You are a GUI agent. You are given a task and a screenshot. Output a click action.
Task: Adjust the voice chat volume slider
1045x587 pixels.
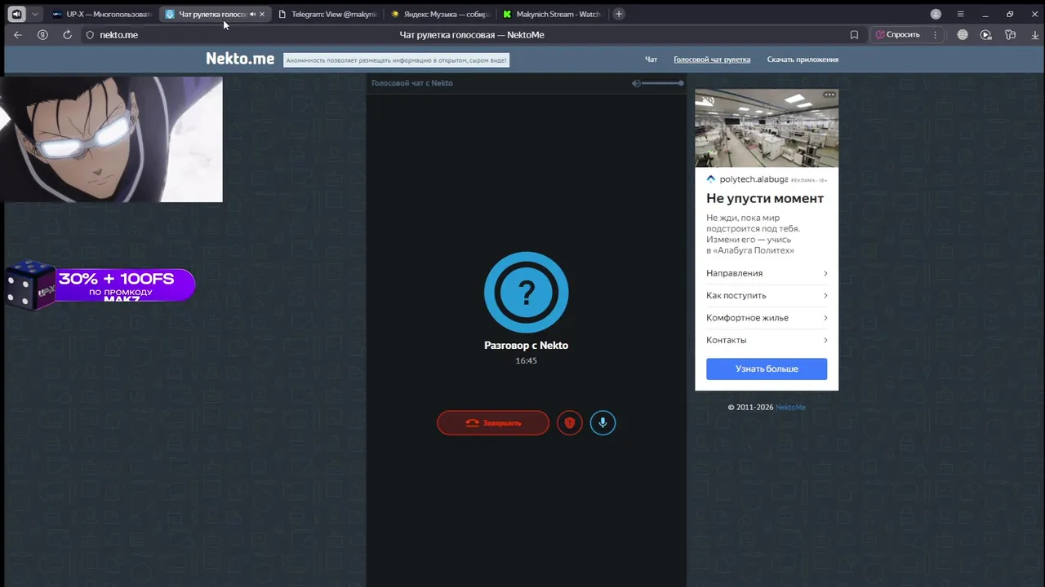(x=663, y=83)
